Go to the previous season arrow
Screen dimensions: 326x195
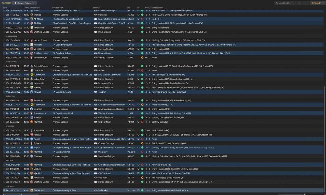[300, 3]
